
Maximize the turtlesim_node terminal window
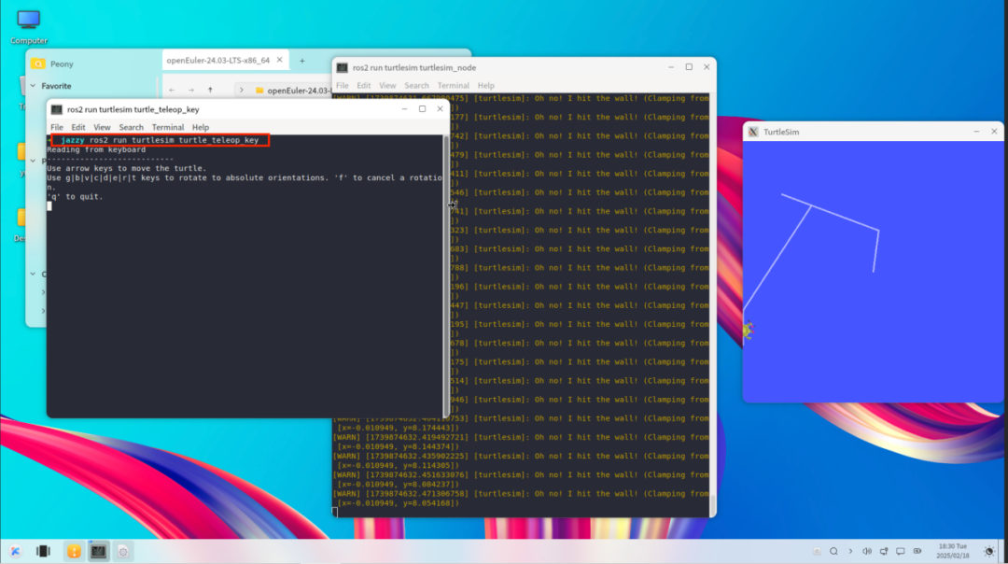point(689,67)
